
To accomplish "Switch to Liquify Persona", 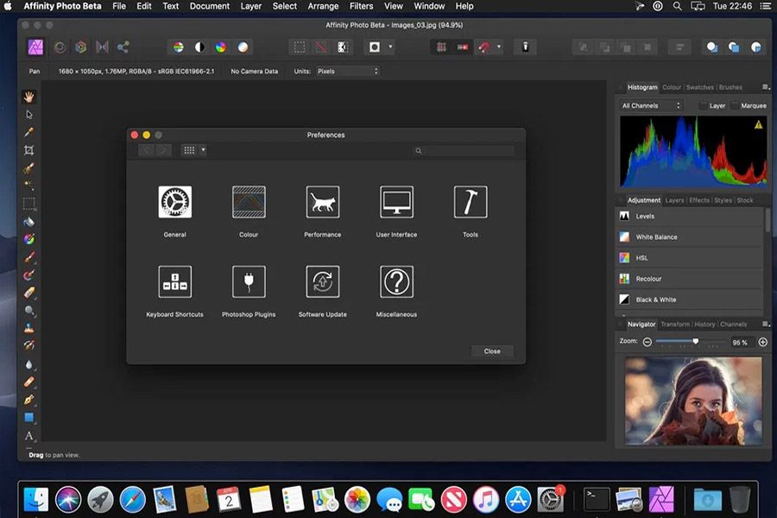I will pos(60,47).
